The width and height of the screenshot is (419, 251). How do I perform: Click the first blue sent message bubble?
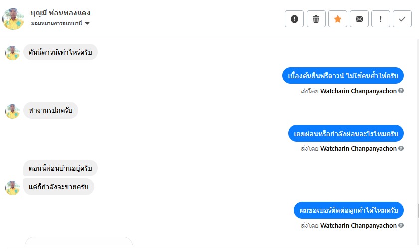coord(343,76)
